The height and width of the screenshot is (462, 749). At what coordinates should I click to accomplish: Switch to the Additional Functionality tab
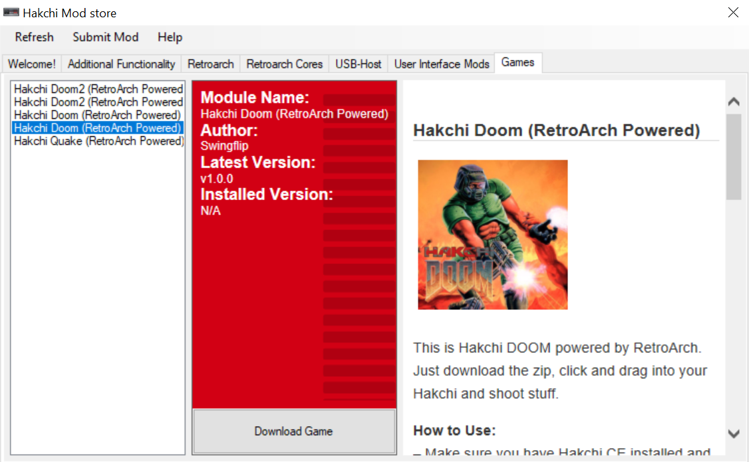(x=121, y=64)
